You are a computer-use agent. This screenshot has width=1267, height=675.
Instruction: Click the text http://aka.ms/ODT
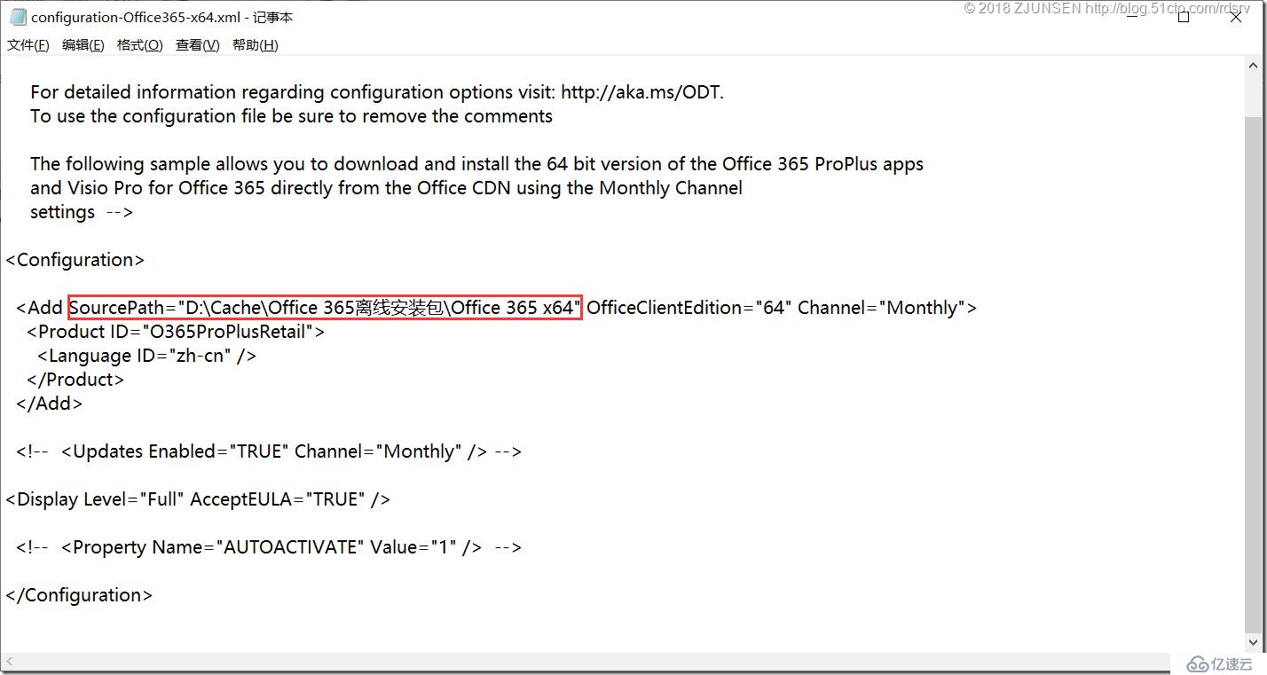pyautogui.click(x=642, y=92)
